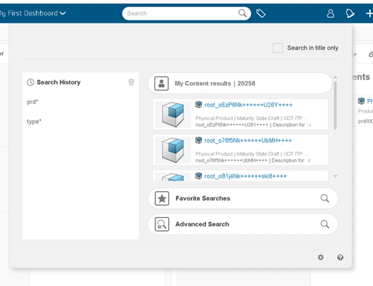
Task: Clear search history with trash icon
Action: (x=131, y=82)
